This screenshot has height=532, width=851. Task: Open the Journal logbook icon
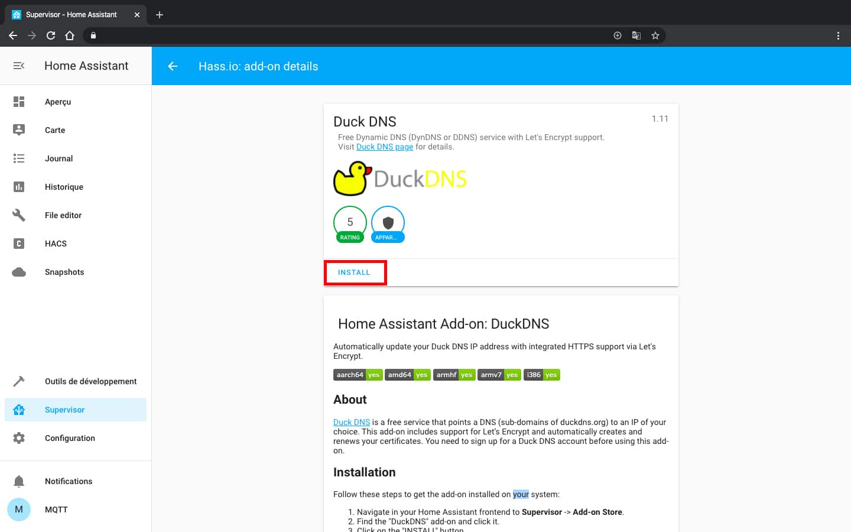19,158
